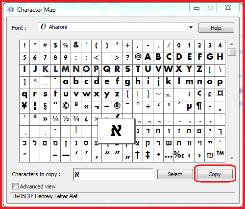Enable the Advanced view checkbox
The width and height of the screenshot is (245, 209).
pyautogui.click(x=15, y=186)
